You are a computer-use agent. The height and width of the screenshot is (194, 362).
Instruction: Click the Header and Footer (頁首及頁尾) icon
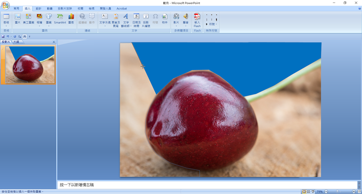click(x=115, y=19)
